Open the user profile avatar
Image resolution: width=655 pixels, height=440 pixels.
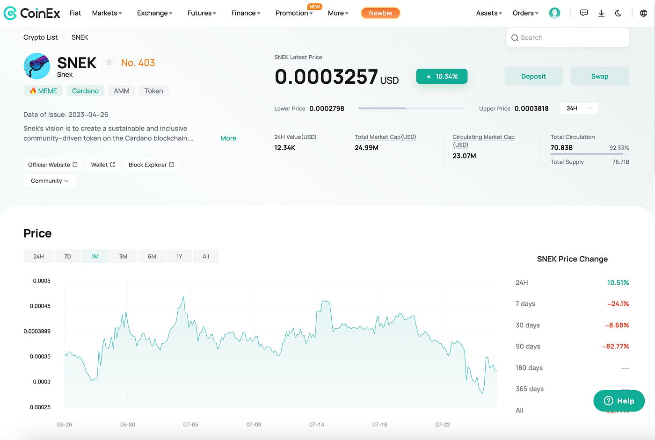(554, 13)
